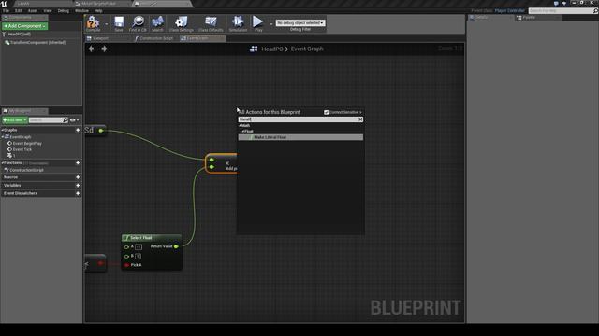The width and height of the screenshot is (599, 336).
Task: Open the Help menu
Action: click(x=98, y=10)
